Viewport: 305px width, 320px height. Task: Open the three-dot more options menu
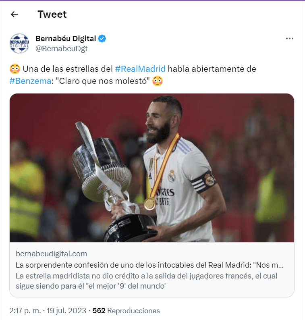[290, 39]
